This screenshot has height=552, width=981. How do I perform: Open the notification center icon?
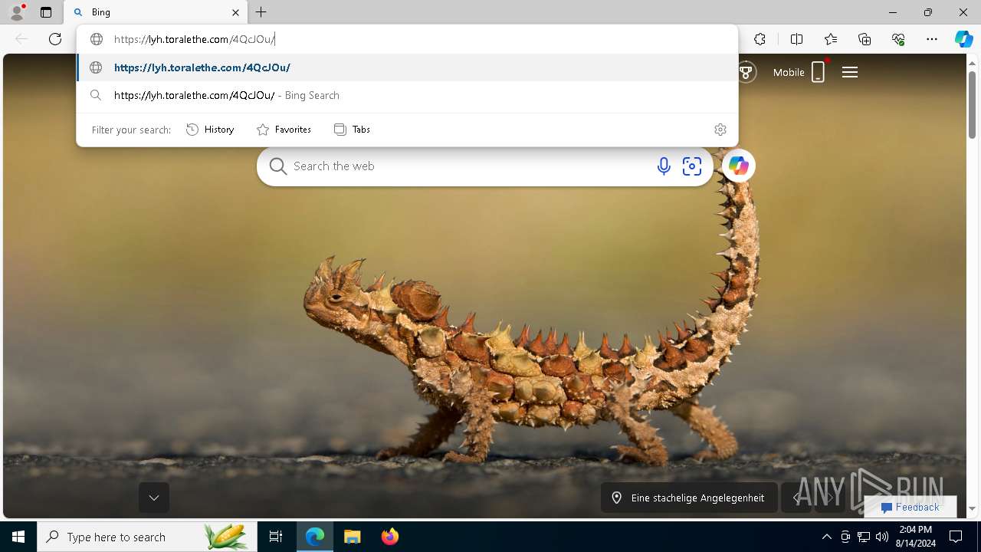(956, 537)
